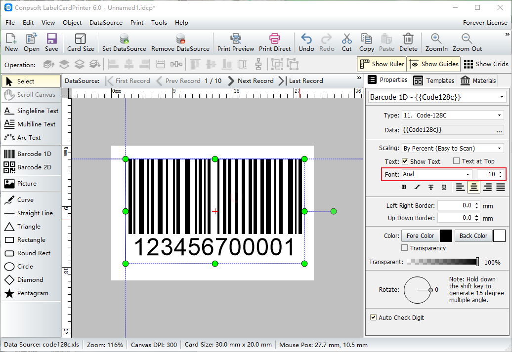Toggle the Show Ruler button
Image resolution: width=512 pixels, height=352 pixels.
pos(382,64)
